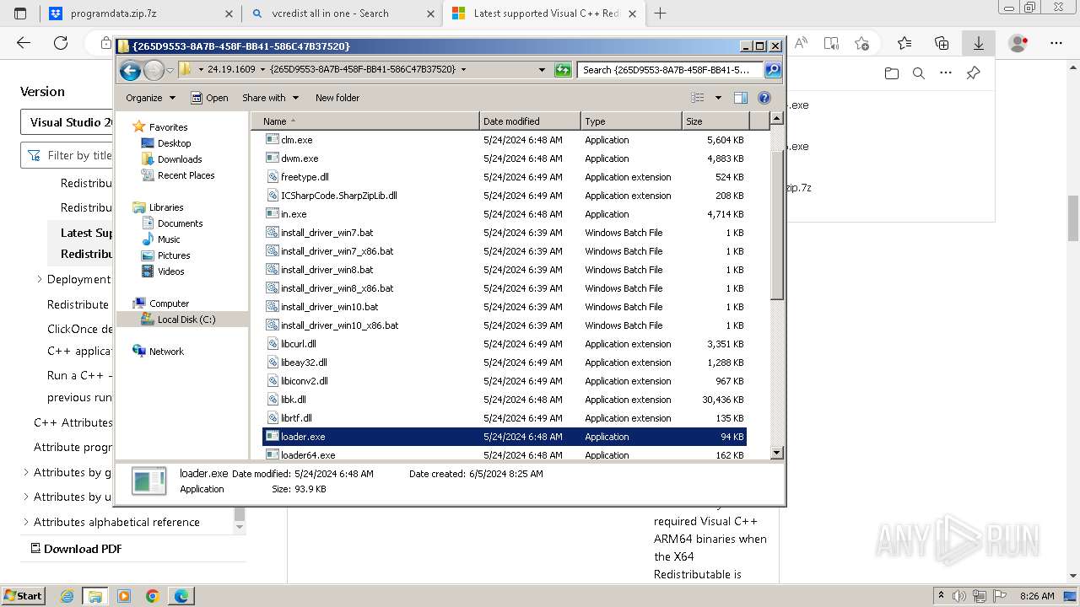
Task: Open Edge Settings and more menu
Action: (x=1056, y=43)
